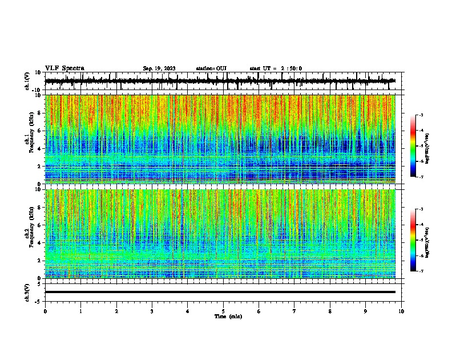Click the 'Time (min)' axis label
The width and height of the screenshot is (452, 349).
tap(228, 316)
